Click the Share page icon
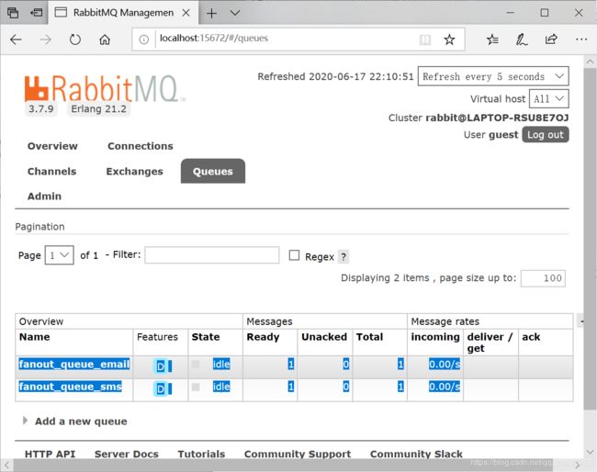The image size is (597, 472). [551, 39]
